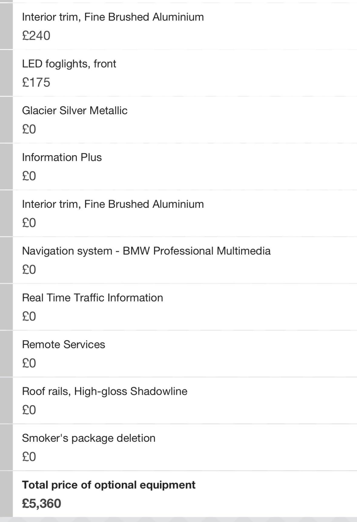Tap the LED foglights, front item
The width and height of the screenshot is (357, 522).
185,73
